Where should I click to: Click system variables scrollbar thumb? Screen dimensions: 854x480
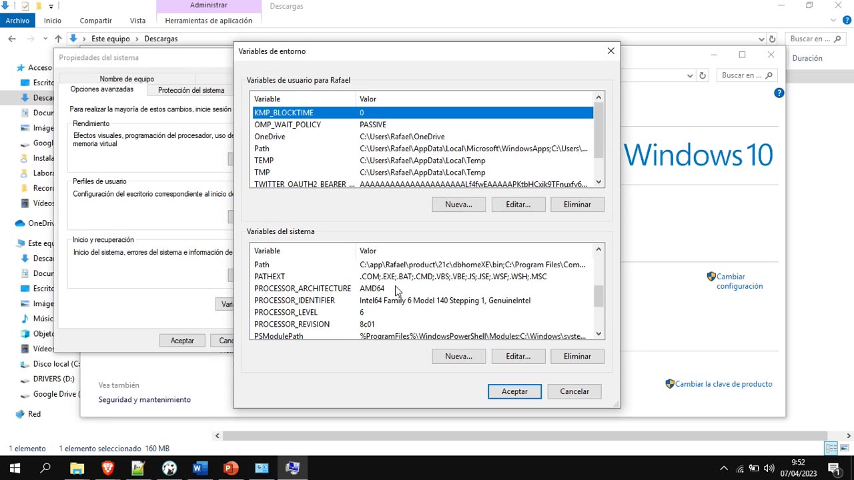click(x=598, y=297)
